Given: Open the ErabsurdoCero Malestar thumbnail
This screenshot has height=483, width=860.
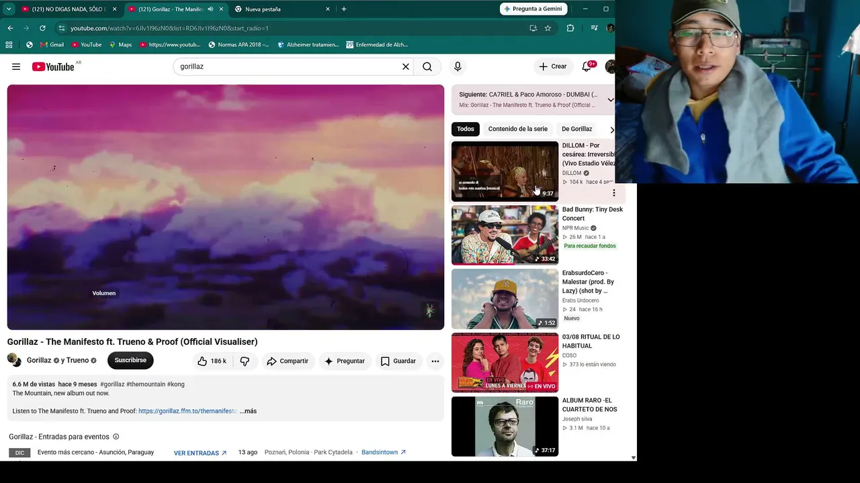Looking at the screenshot, I should point(505,299).
